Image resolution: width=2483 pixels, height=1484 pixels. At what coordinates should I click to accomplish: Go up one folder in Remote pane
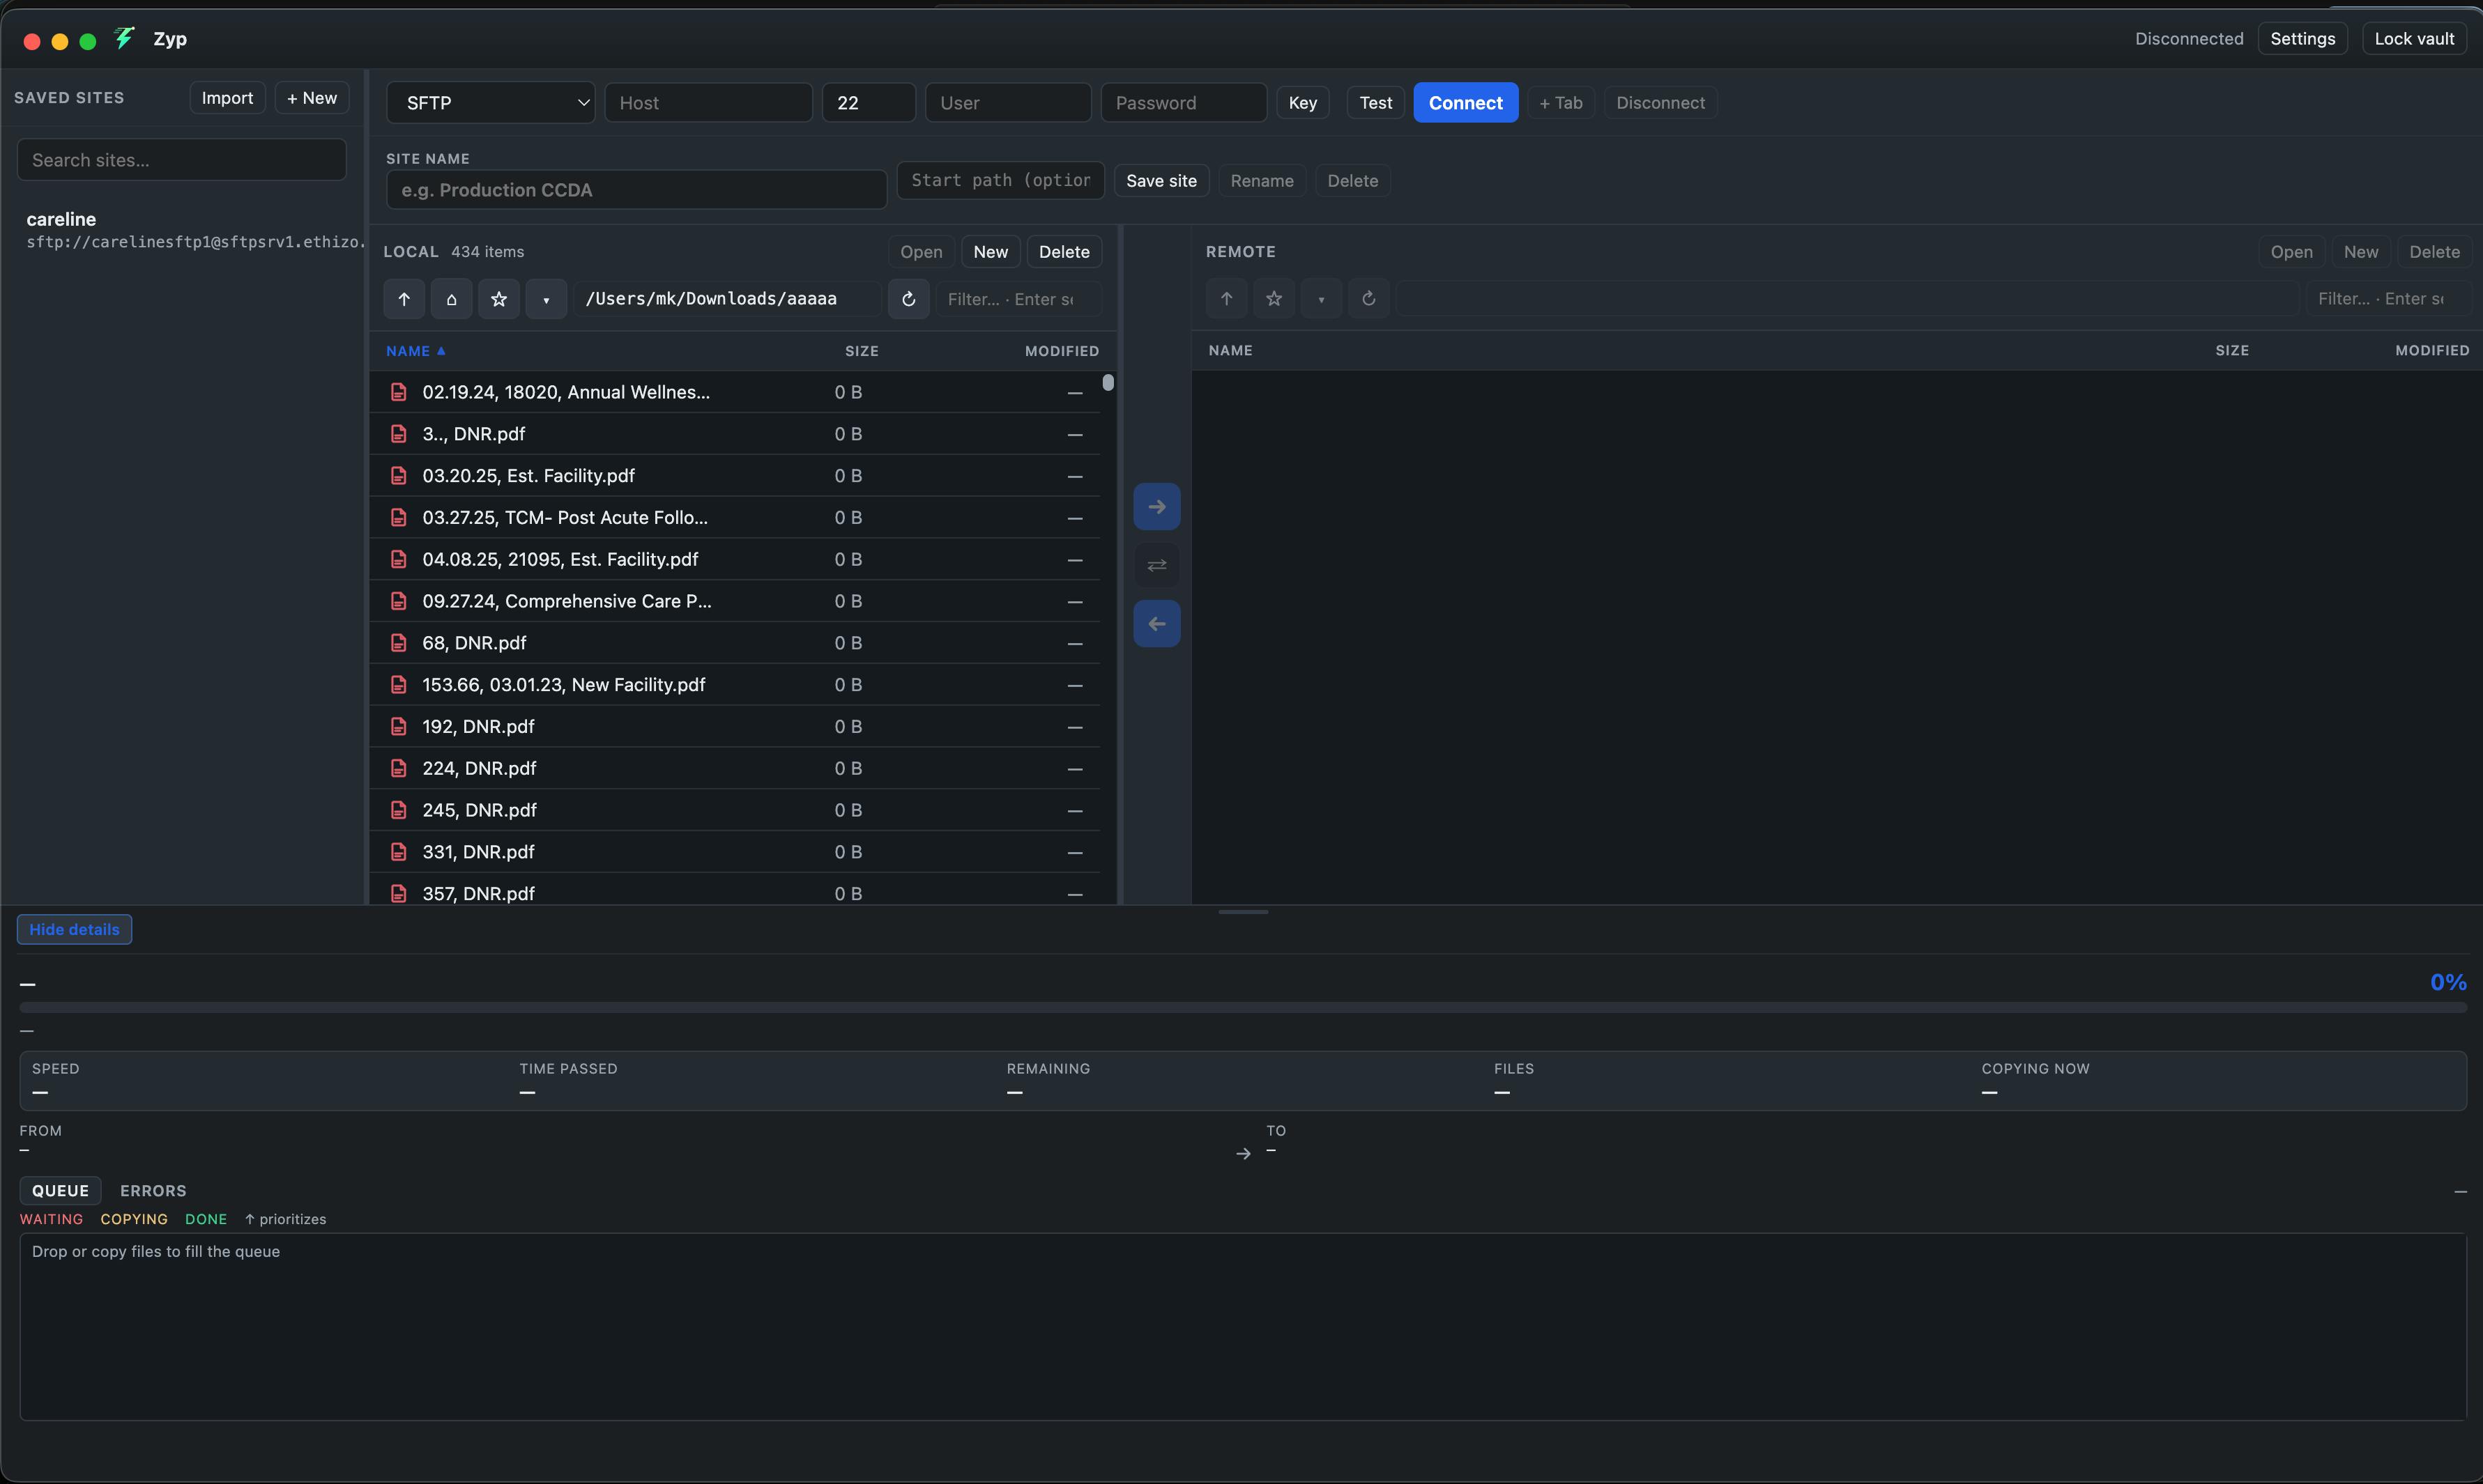pos(1226,299)
